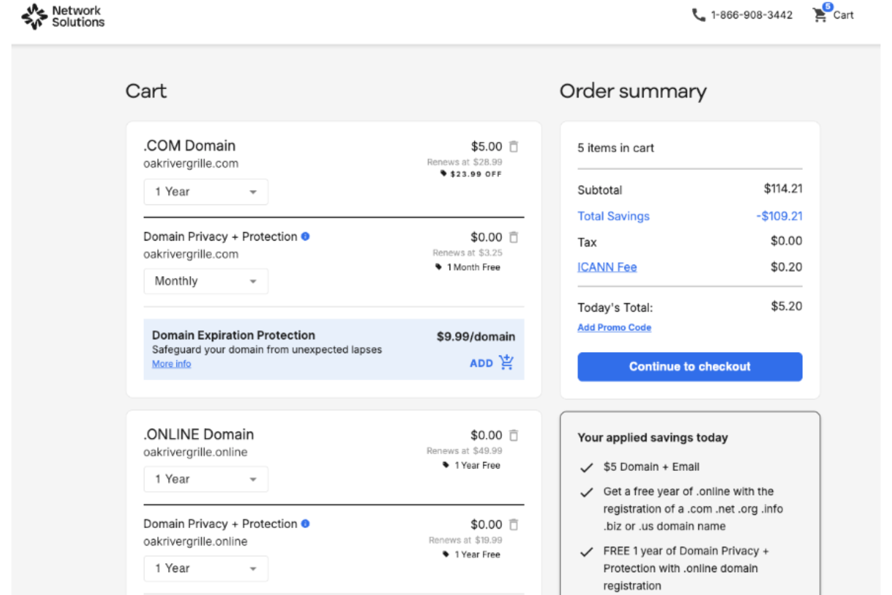Click Continue to checkout
892x595 pixels.
[x=689, y=367]
